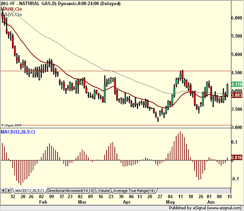
Task: Click the eSignal 2009 copyright text
Action: (x=11, y=125)
